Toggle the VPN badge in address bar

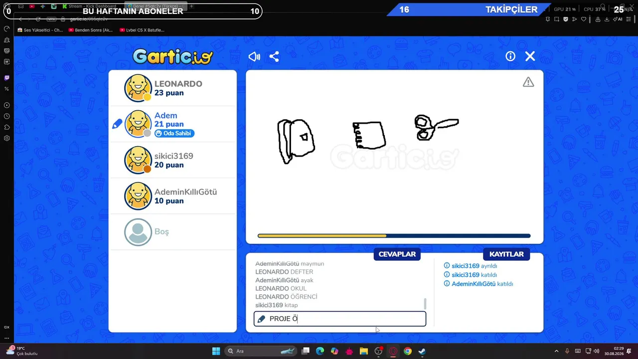tap(51, 19)
